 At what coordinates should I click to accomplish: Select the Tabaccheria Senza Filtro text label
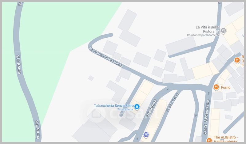(114, 106)
